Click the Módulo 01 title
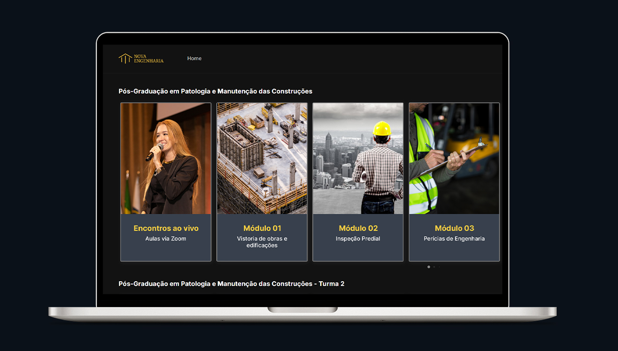This screenshot has width=618, height=351. coord(262,228)
